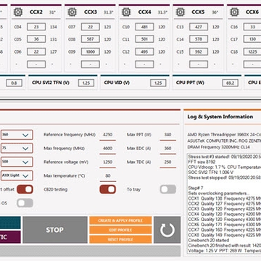The width and height of the screenshot is (261, 261).
Task: Click the Reference frequency field showing 4250
Action: 108,135
